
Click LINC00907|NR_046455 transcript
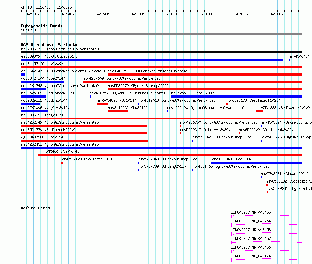pyautogui.click(x=266, y=216)
